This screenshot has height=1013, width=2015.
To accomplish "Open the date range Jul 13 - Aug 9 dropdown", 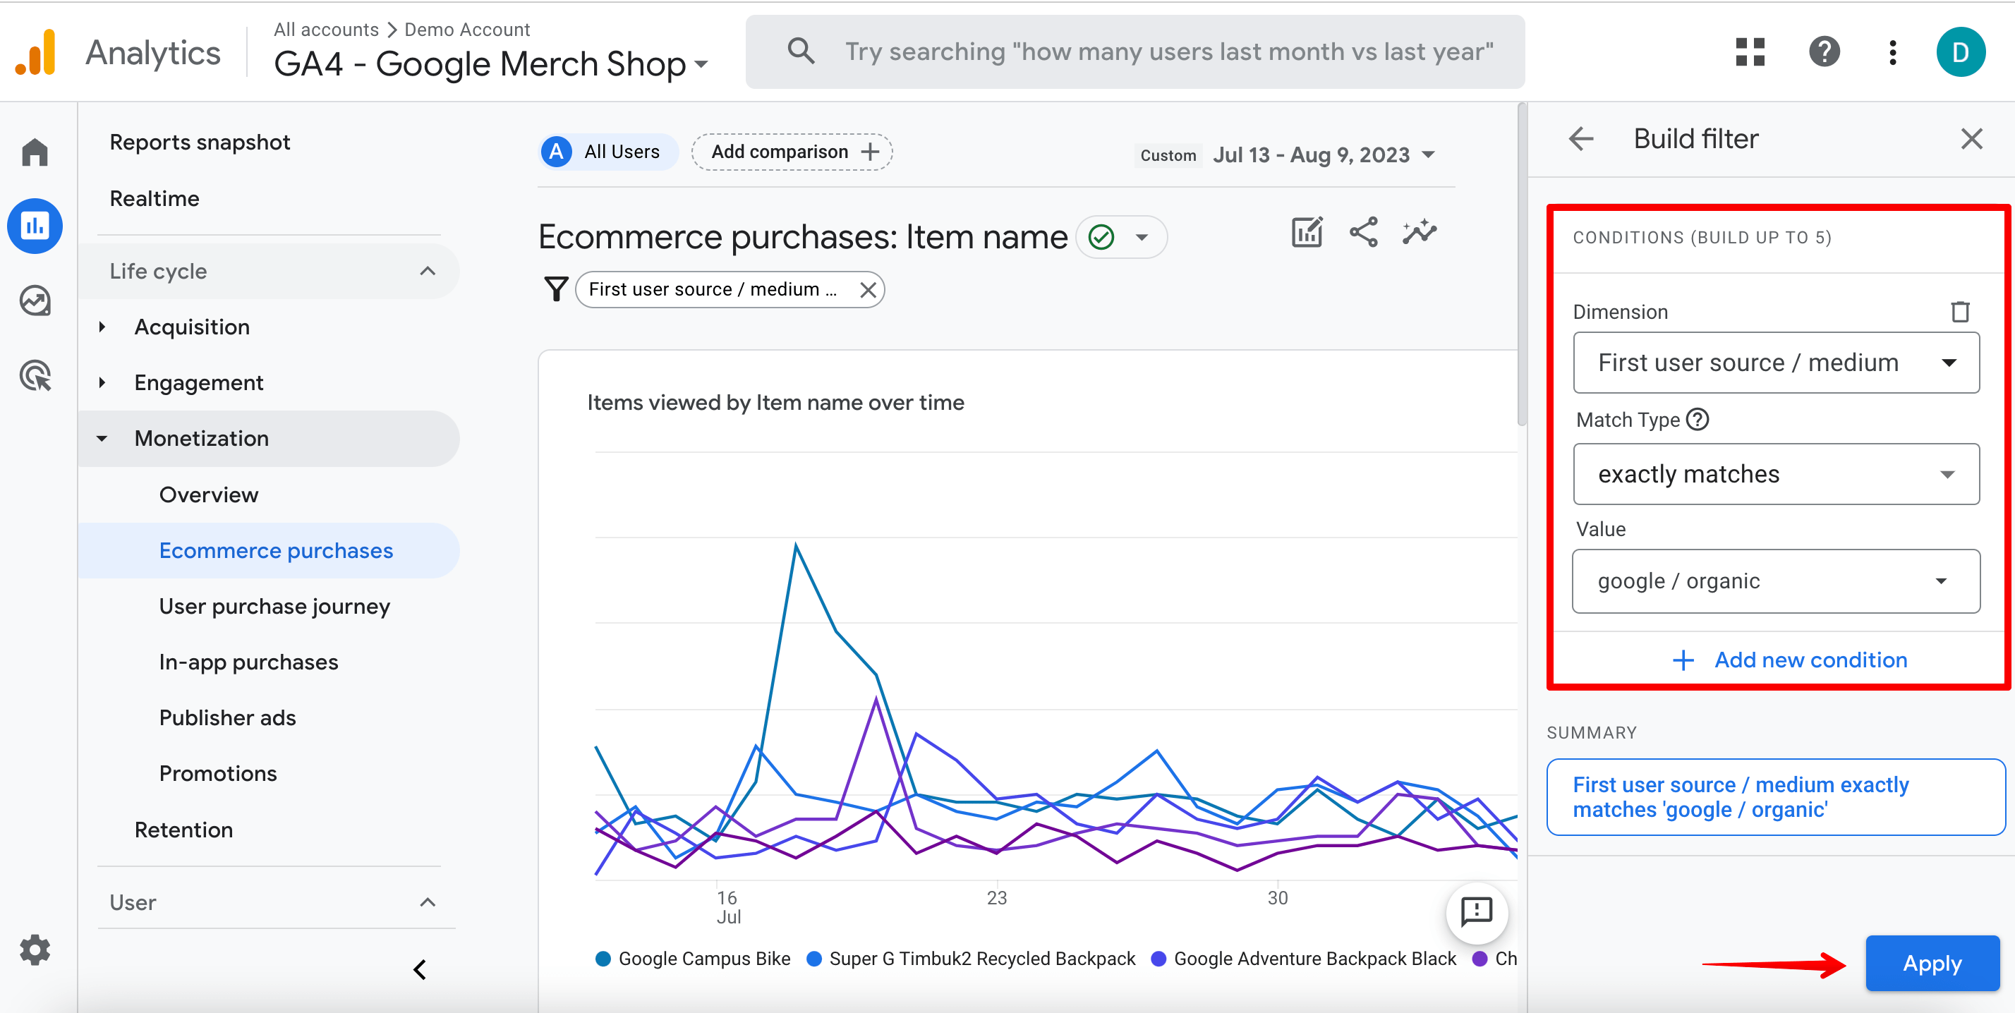I will click(1324, 155).
